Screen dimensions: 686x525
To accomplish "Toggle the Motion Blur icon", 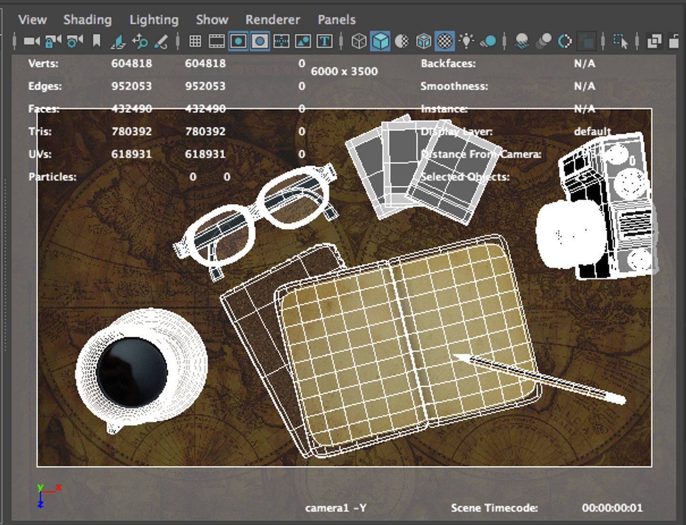I will [x=543, y=41].
